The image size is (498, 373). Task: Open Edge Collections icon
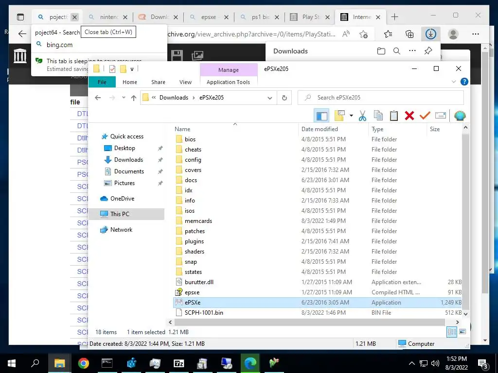[x=409, y=34]
